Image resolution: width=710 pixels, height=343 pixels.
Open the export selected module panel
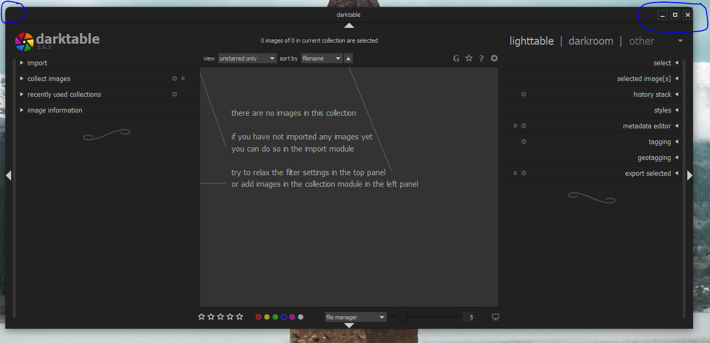(x=647, y=173)
